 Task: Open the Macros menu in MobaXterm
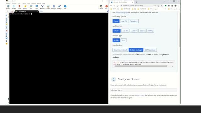[x=39, y=3]
